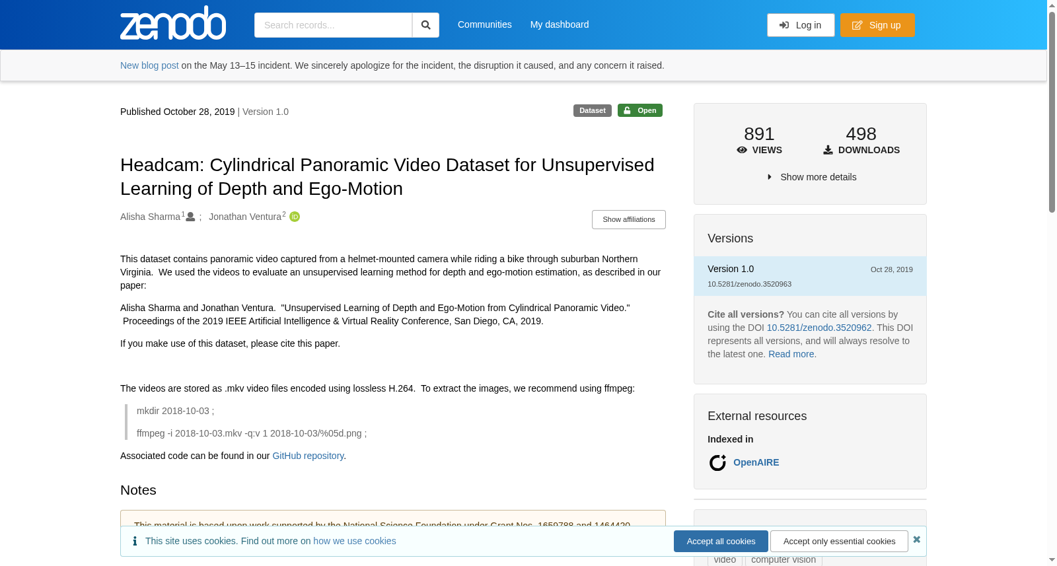The height and width of the screenshot is (566, 1057).
Task: Click Show affiliations button
Action: 629,219
